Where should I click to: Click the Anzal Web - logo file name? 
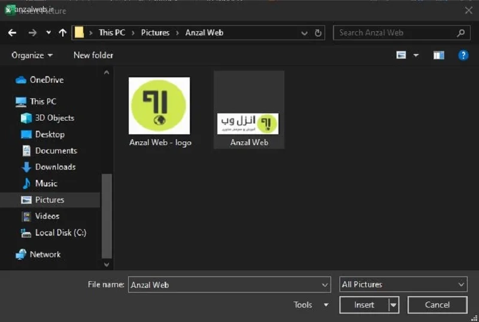160,143
